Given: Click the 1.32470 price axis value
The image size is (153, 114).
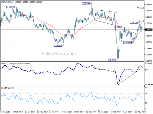Looking at the screenshot, I should pos(148,11).
